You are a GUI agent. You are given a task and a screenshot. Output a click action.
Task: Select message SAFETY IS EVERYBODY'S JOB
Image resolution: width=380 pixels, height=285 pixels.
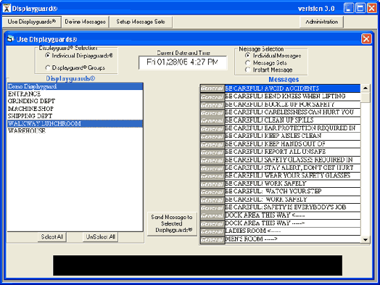[x=292, y=207]
